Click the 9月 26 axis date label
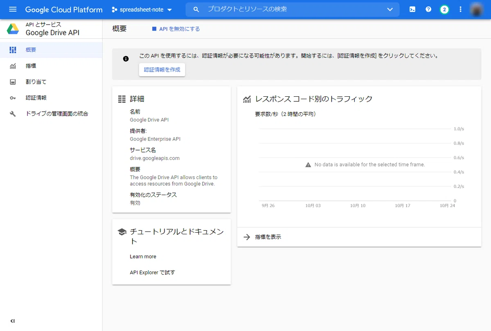491x331 pixels. pyautogui.click(x=268, y=206)
